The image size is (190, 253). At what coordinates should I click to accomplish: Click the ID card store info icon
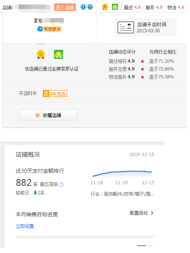tap(126, 27)
